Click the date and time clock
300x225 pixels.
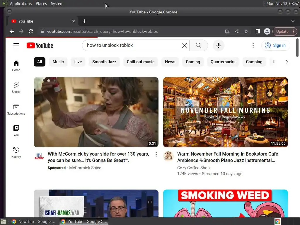pyautogui.click(x=283, y=4)
